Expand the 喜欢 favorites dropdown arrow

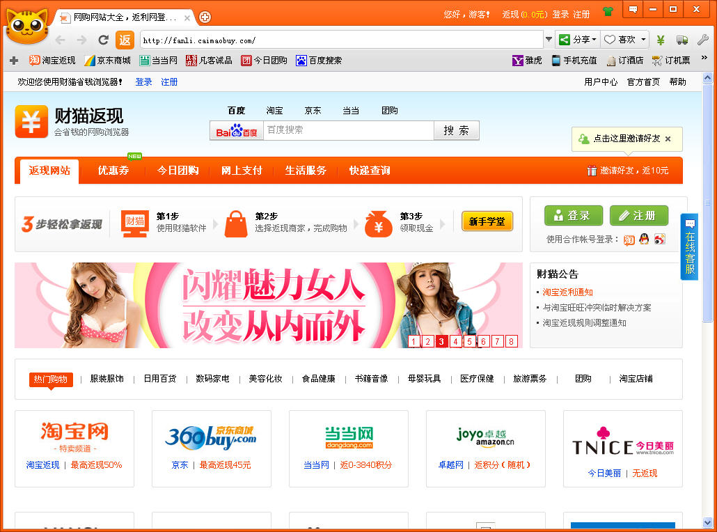point(643,40)
